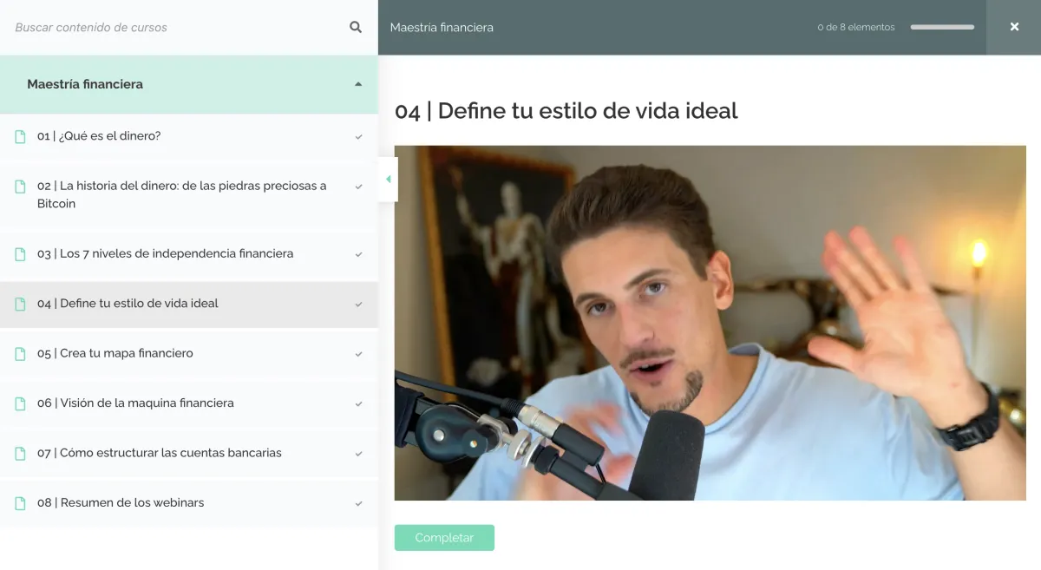Screen dimensions: 1041x570
Task: Open lesson 07 Cómo estructurar las cuentas bancarias
Action: [189, 453]
